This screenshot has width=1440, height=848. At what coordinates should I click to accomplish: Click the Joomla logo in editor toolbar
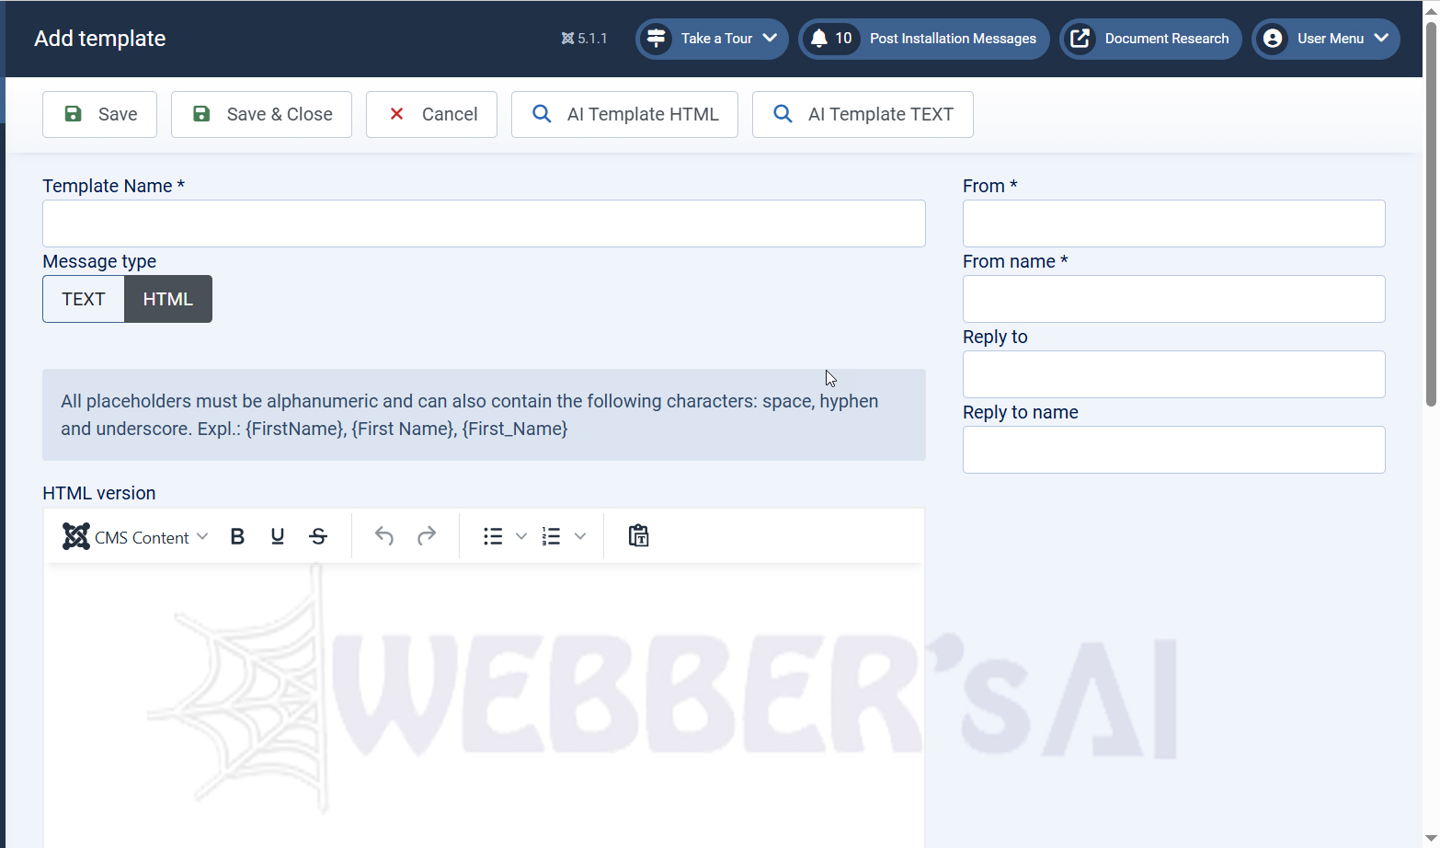pos(76,536)
